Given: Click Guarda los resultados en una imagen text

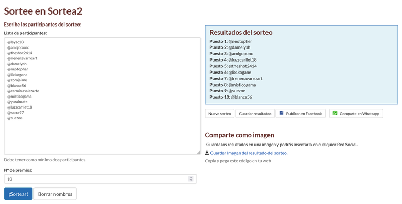Looking at the screenshot, I should 282,145.
